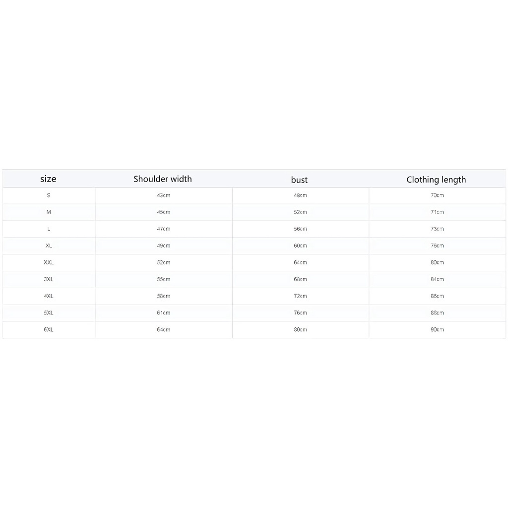Click the 'bust' column header
508x508 pixels.
click(299, 180)
